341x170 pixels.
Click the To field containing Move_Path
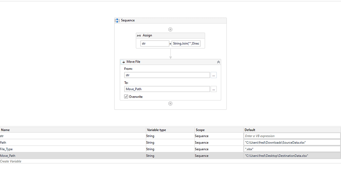click(167, 89)
